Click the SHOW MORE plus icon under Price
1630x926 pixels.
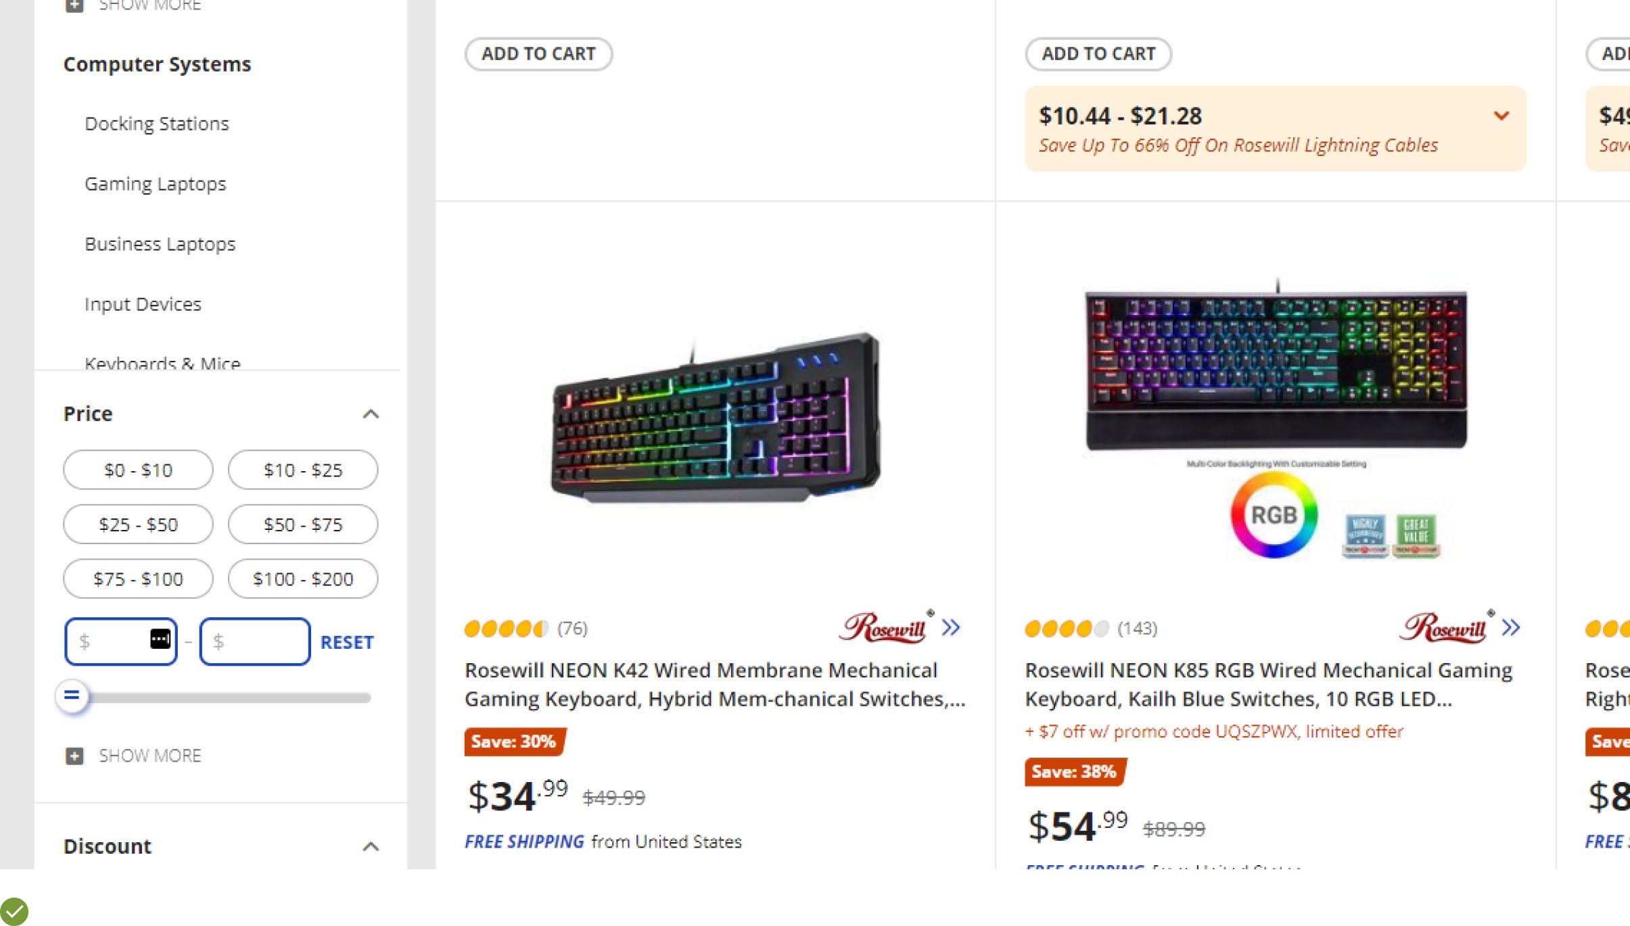(x=74, y=756)
